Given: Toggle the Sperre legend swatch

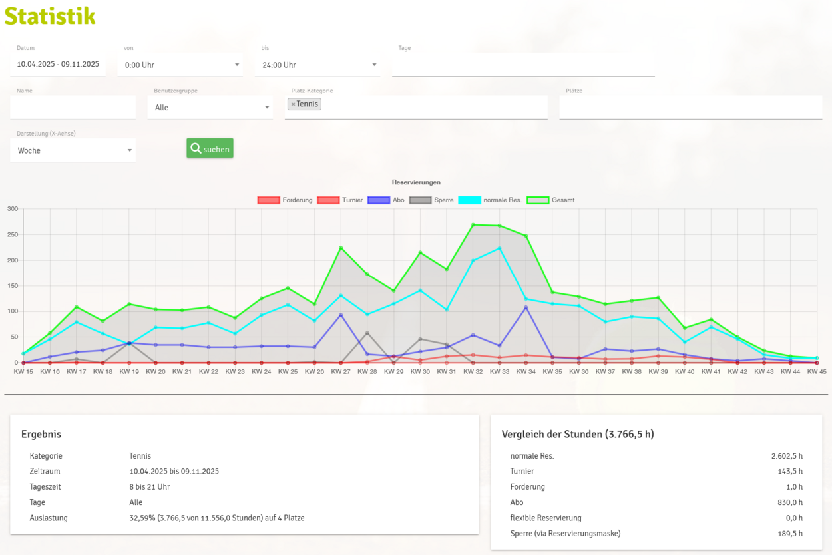Looking at the screenshot, I should pos(431,200).
